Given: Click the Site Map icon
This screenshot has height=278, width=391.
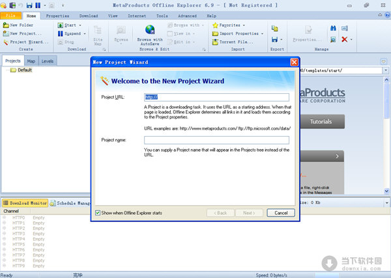Looking at the screenshot, I should point(98,31).
